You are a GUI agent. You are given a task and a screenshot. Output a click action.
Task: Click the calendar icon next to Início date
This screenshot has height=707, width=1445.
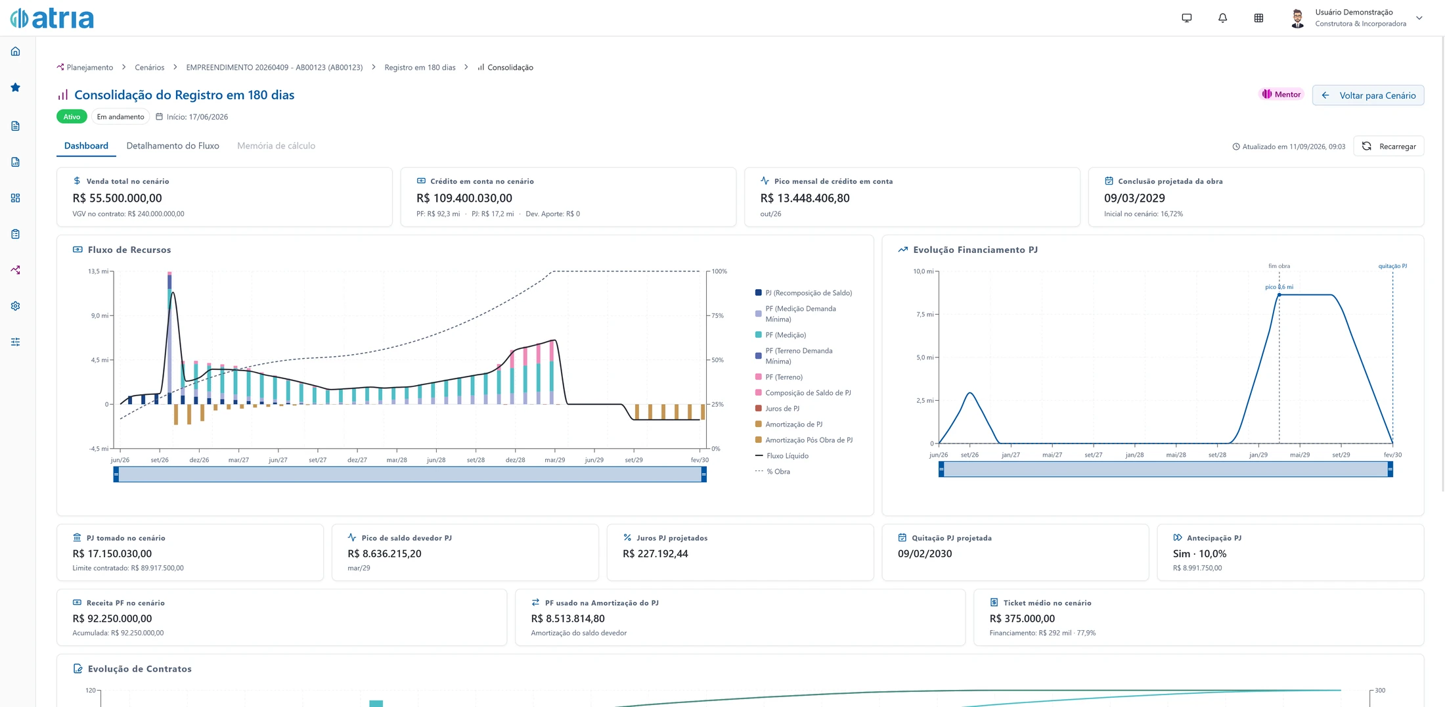coord(159,117)
